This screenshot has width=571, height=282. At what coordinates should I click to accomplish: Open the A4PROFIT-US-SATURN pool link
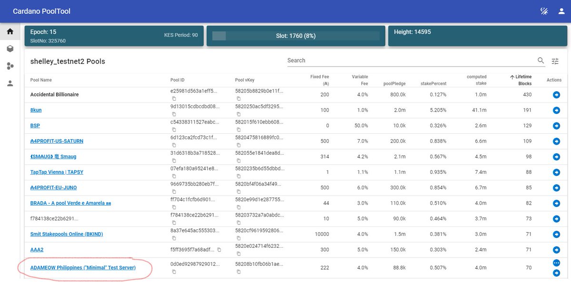(57, 141)
